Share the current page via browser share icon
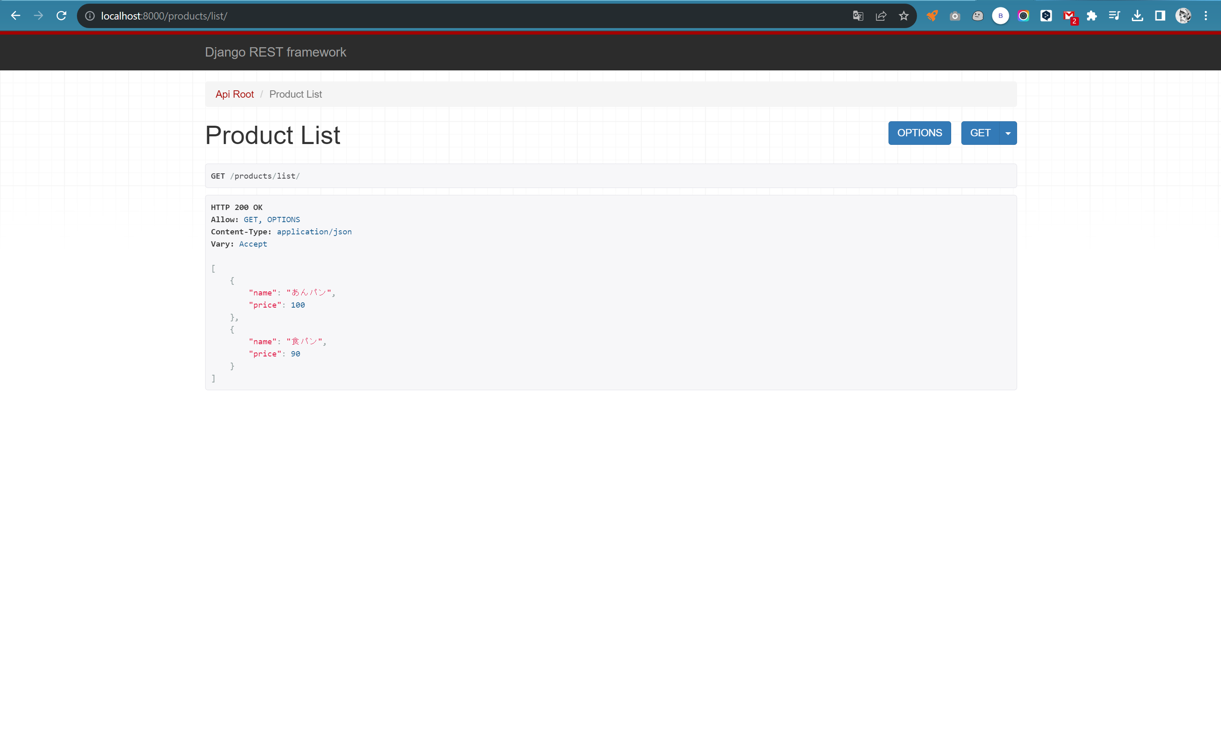Screen dimensions: 1221x756 (x=880, y=15)
